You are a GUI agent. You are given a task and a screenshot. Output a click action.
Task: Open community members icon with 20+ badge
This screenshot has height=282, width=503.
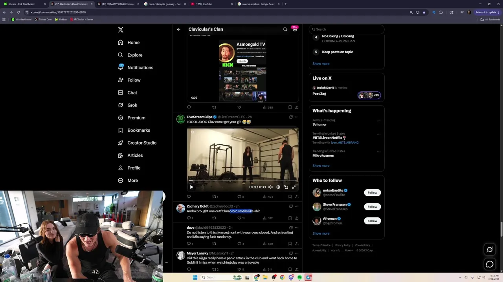[x=295, y=29]
